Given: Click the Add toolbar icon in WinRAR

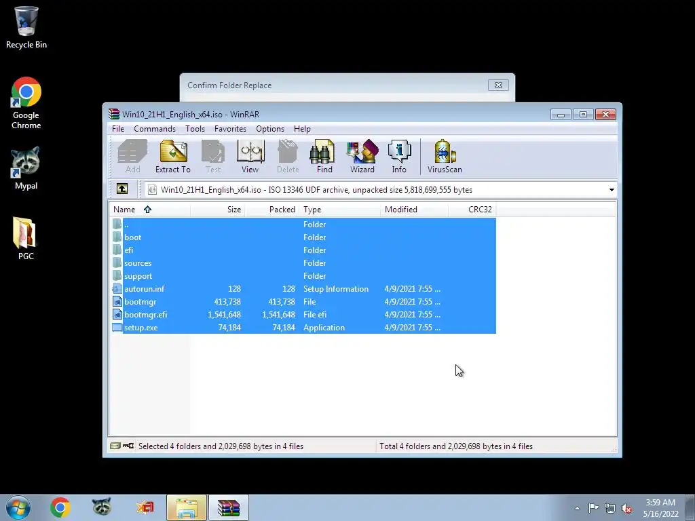Looking at the screenshot, I should (132, 157).
